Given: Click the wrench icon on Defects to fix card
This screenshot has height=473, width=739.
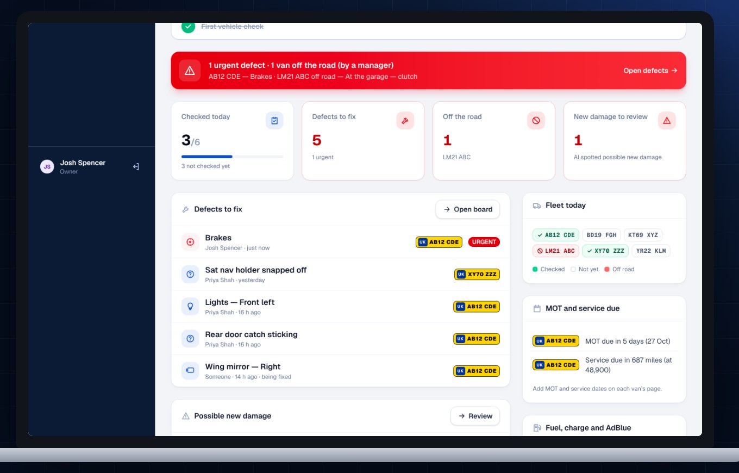Looking at the screenshot, I should pyautogui.click(x=405, y=121).
